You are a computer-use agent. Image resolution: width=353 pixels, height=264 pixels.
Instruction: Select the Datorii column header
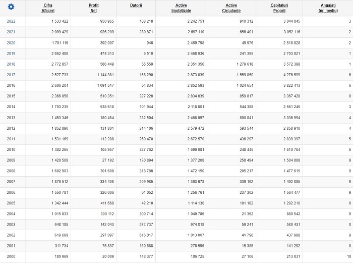(x=136, y=5)
